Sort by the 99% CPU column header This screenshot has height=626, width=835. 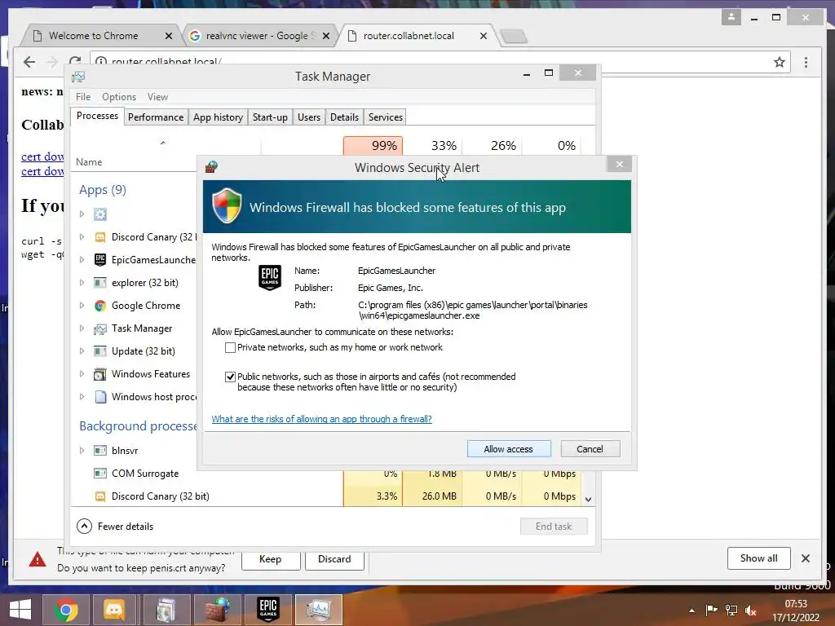point(373,146)
